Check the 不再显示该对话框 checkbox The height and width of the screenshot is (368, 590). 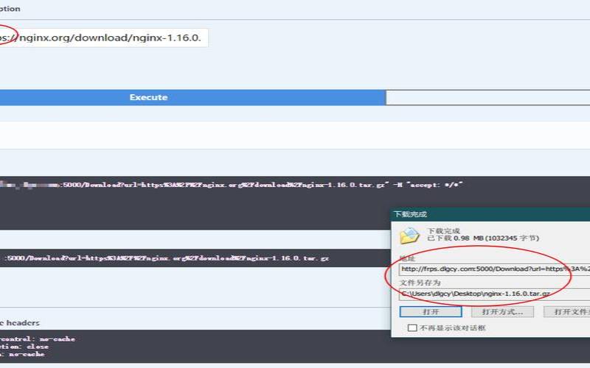[x=412, y=328]
